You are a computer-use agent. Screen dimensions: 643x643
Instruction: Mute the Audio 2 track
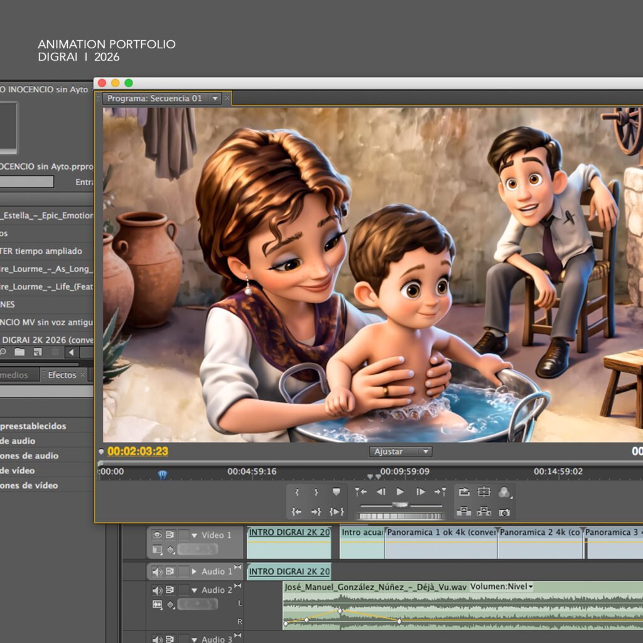click(x=157, y=590)
